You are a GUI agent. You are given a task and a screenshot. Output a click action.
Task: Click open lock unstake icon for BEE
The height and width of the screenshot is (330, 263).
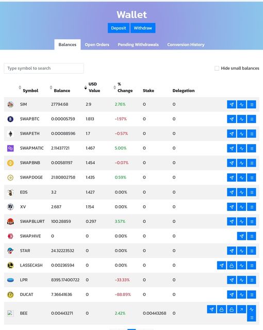[x=232, y=309]
